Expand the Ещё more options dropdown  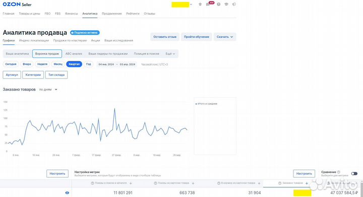click(170, 53)
